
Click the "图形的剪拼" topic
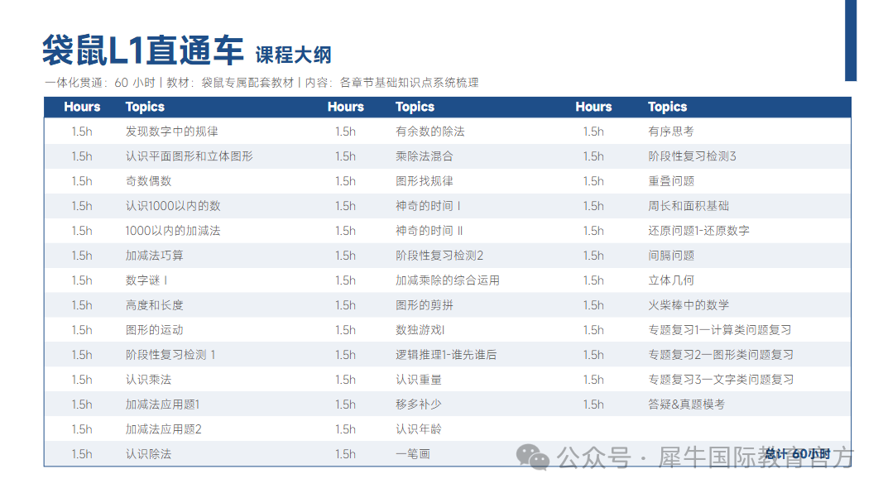coord(425,305)
